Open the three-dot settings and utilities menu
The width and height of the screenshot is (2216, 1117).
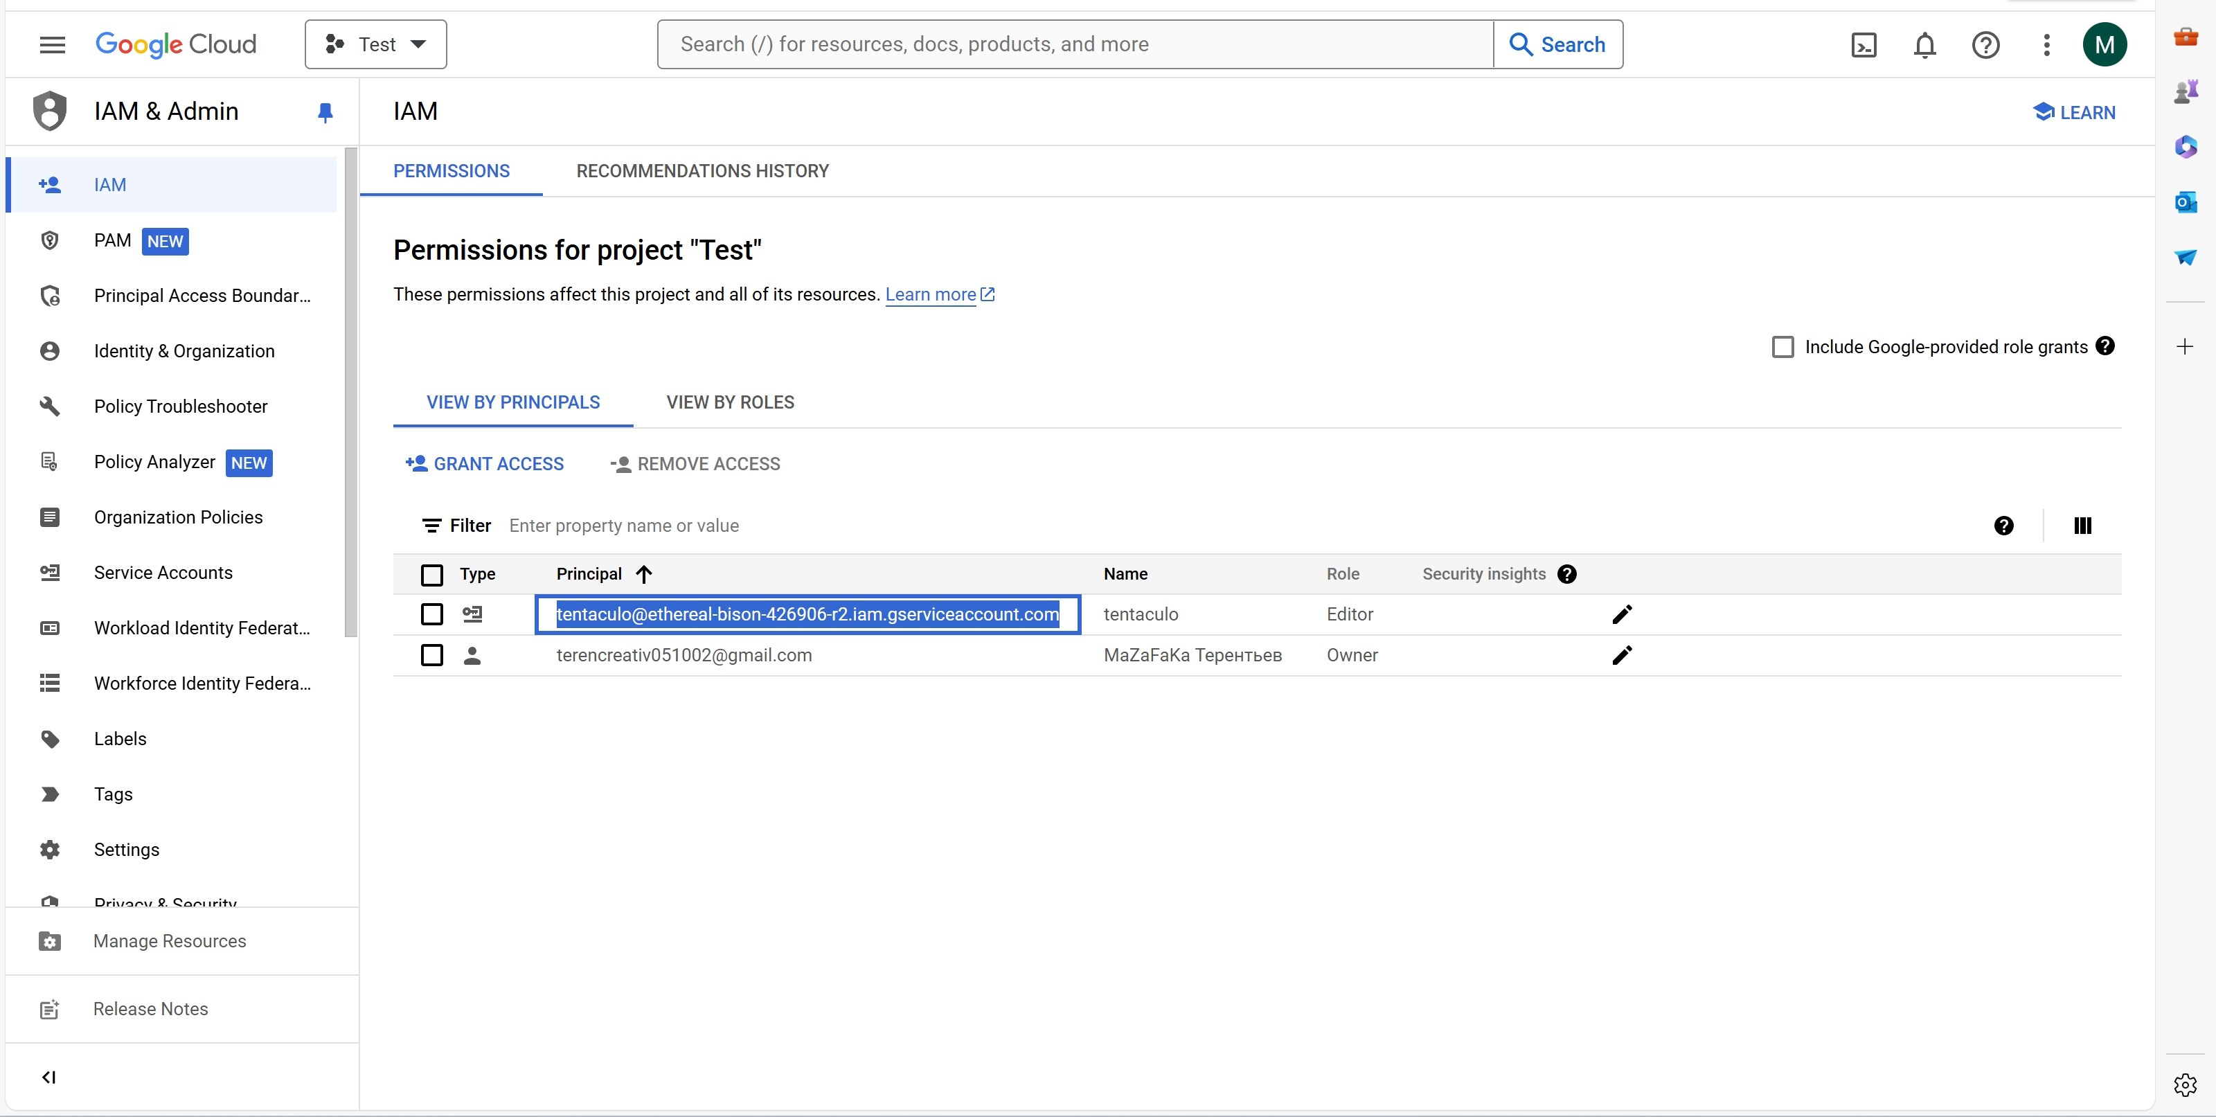coord(2046,45)
